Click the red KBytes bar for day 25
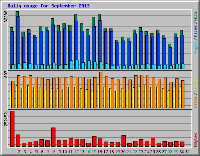Viewport: 200px width, 156px height. (x=153, y=142)
